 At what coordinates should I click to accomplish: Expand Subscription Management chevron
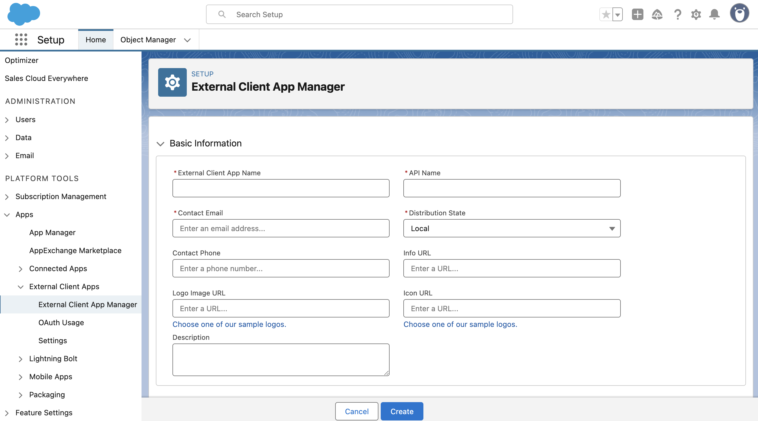(x=7, y=197)
